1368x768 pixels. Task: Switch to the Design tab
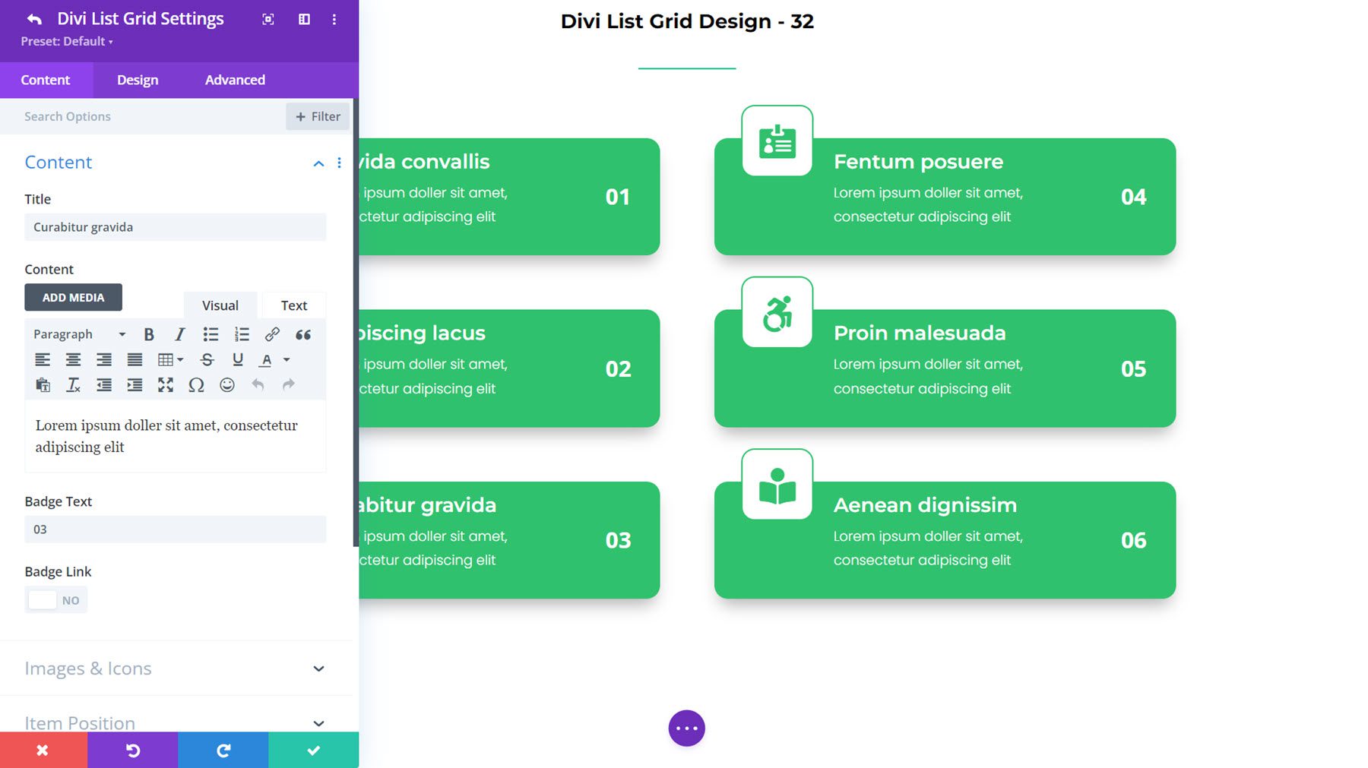click(x=138, y=80)
